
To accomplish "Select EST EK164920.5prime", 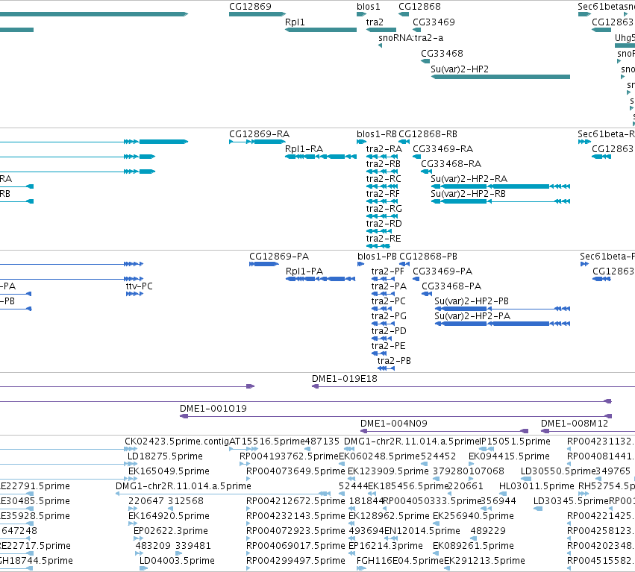I will point(169,516).
